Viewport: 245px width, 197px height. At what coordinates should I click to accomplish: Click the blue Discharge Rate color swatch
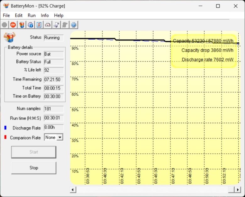click(x=5, y=128)
